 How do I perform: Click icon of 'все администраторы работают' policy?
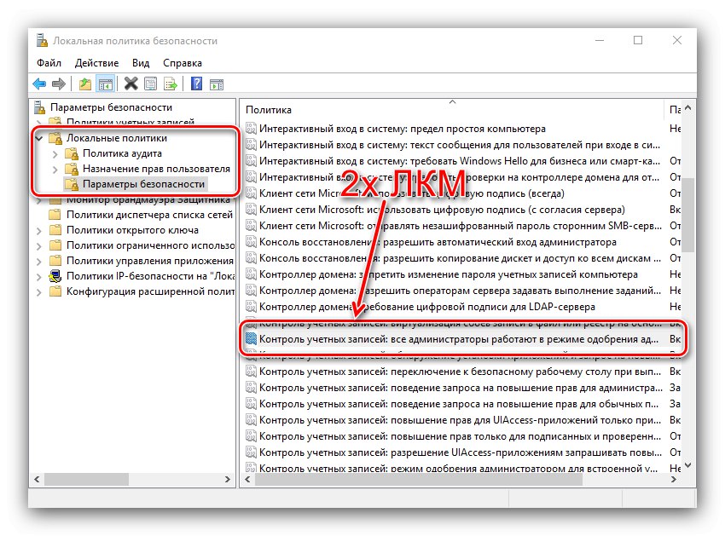(x=251, y=338)
